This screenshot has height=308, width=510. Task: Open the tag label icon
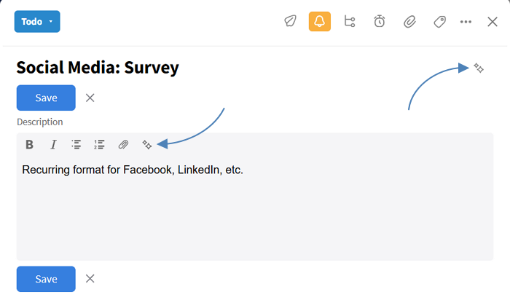click(439, 22)
